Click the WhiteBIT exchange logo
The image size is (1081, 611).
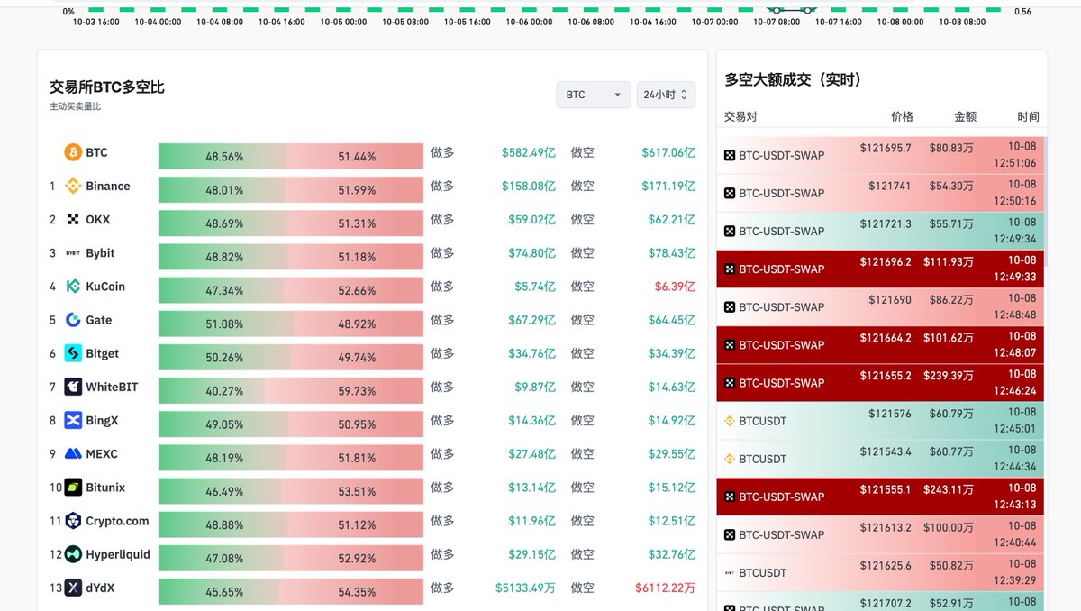73,387
